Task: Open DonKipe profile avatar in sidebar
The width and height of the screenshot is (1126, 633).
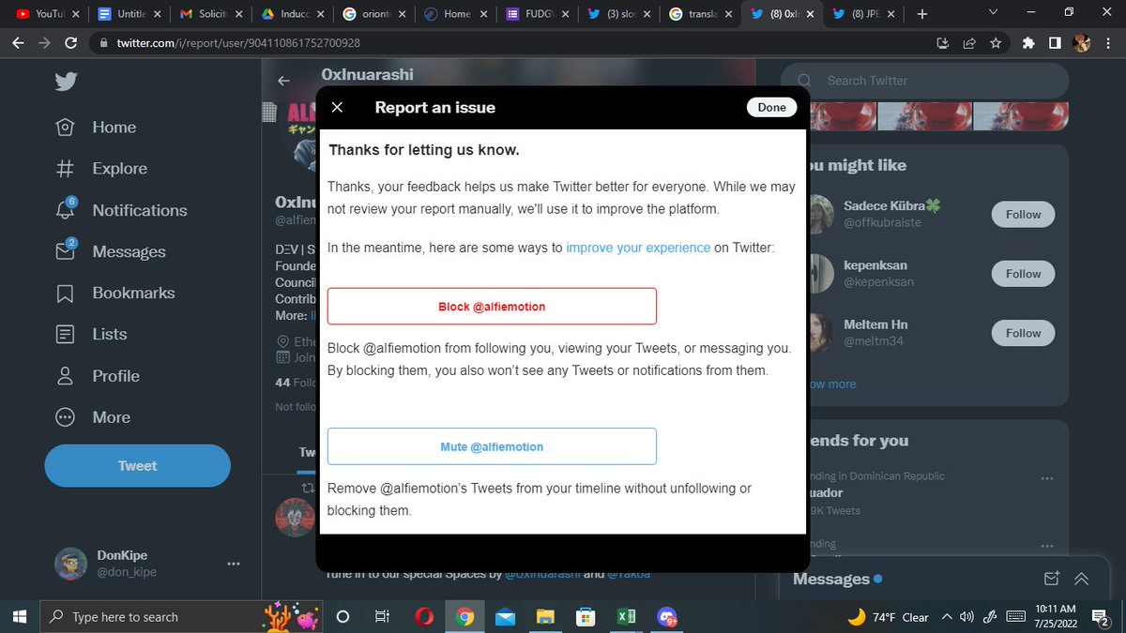Action: [69, 564]
